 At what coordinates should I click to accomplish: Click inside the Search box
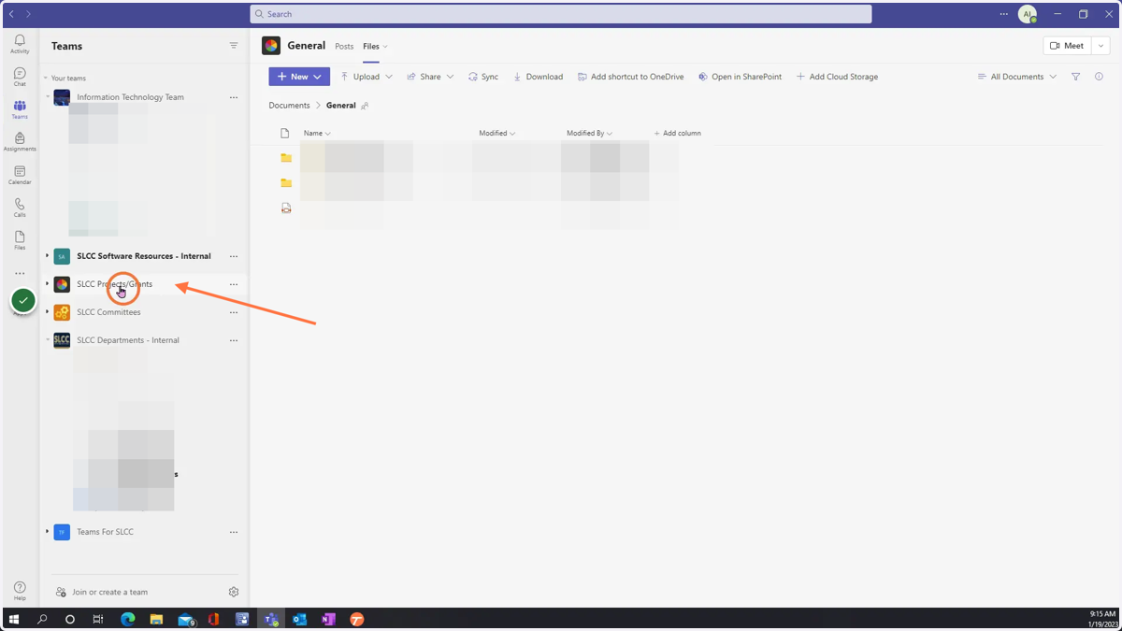[x=561, y=14]
